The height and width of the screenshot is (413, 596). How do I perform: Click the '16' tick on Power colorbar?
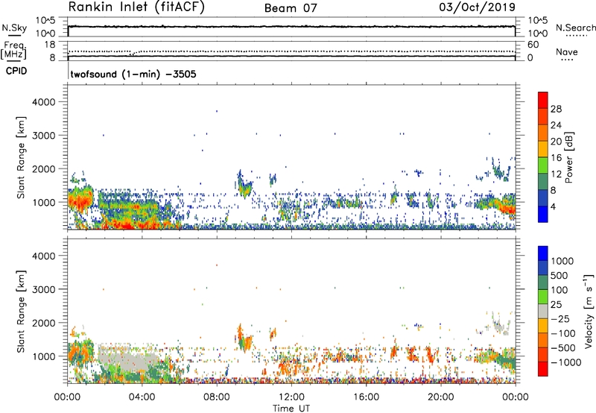click(x=556, y=158)
